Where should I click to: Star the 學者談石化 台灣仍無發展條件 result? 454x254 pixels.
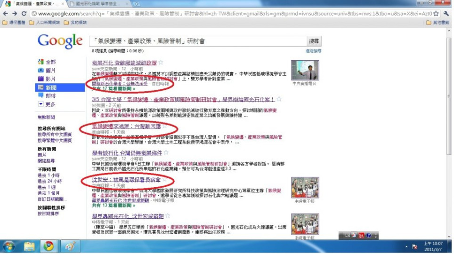point(166,153)
